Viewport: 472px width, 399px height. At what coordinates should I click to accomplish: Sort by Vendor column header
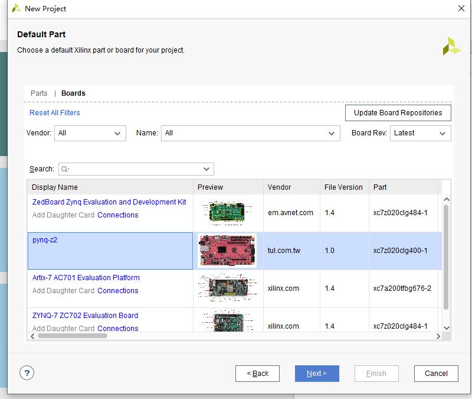291,187
